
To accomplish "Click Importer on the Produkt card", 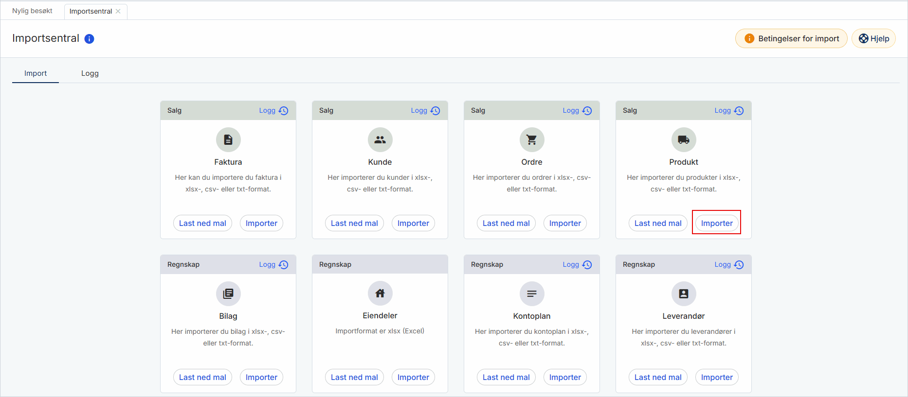I will click(x=717, y=223).
